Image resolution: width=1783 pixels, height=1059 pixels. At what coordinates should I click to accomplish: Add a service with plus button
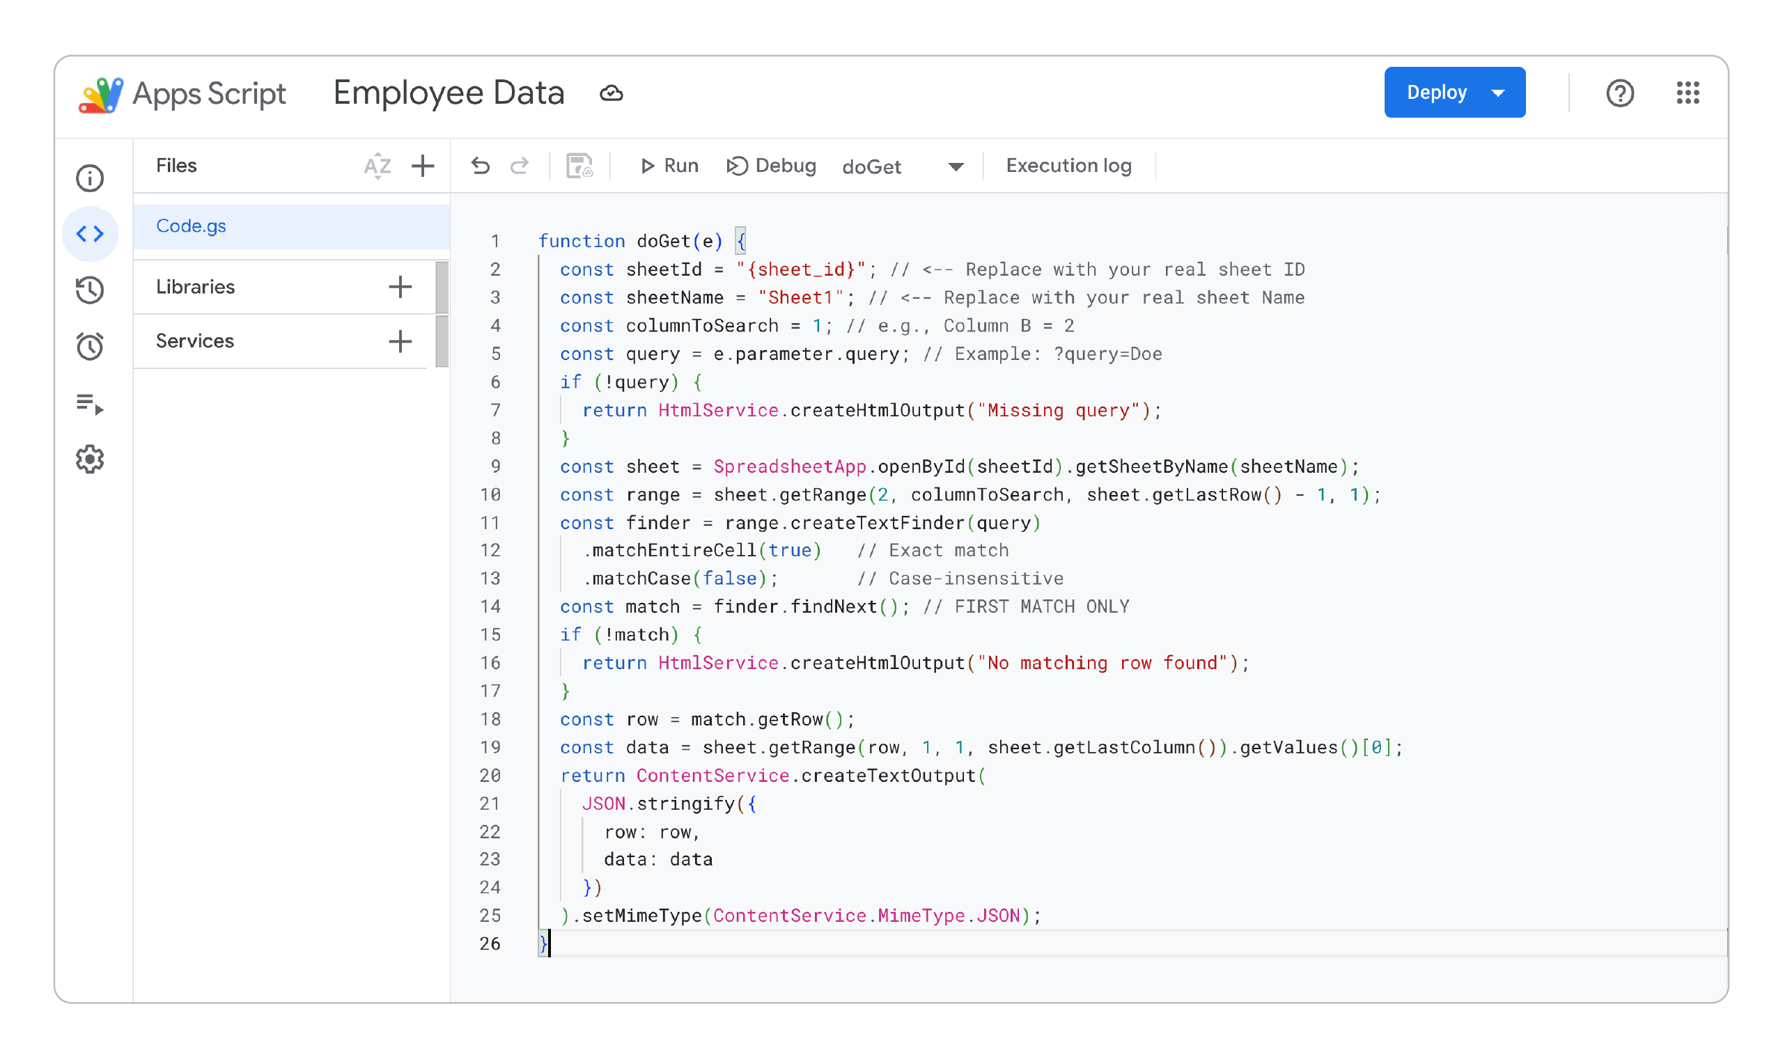tap(400, 341)
